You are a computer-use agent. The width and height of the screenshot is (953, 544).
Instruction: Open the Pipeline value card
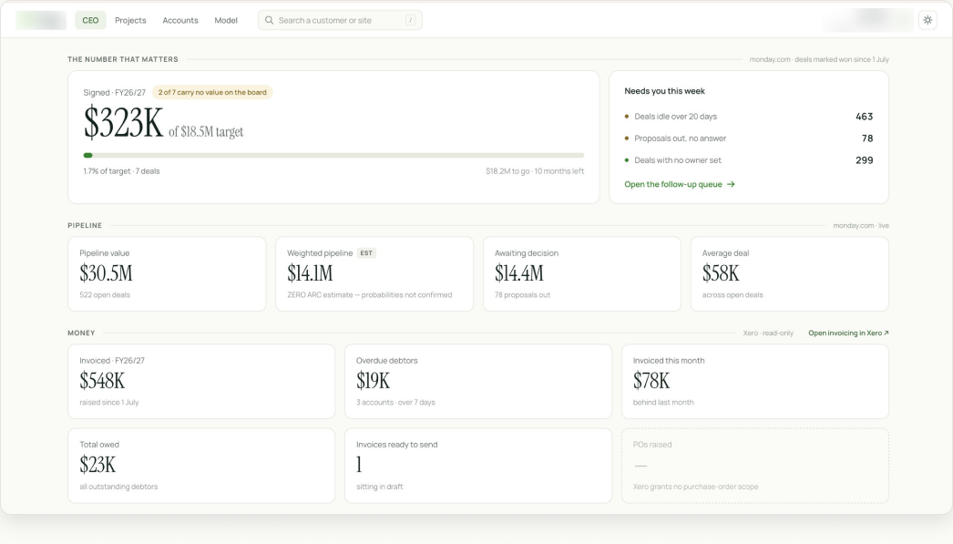coord(167,274)
